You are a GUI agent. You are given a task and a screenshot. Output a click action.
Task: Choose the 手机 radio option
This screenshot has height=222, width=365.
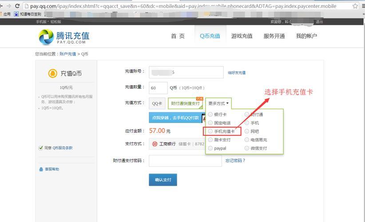point(247,123)
